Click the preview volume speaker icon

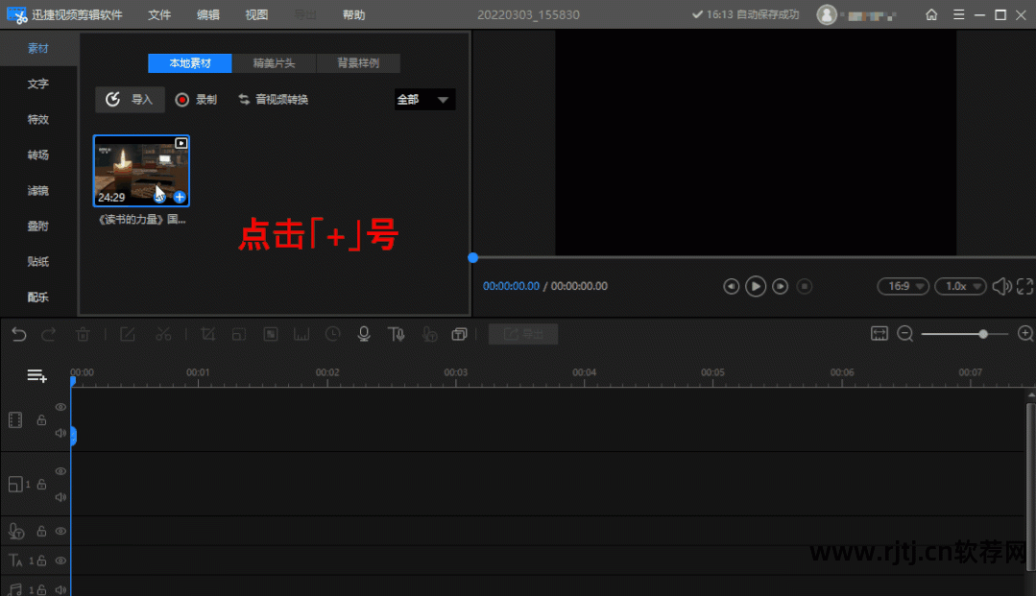coord(1001,286)
